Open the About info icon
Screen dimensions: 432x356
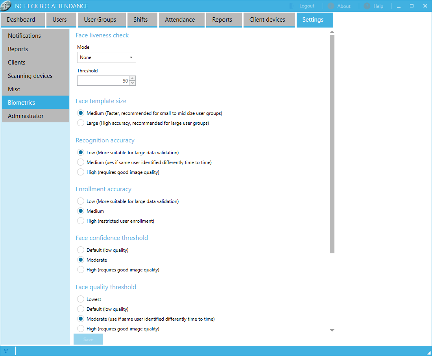click(x=331, y=6)
